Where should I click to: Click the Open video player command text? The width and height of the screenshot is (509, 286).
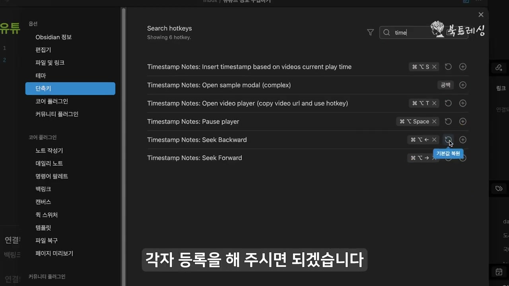(247, 103)
